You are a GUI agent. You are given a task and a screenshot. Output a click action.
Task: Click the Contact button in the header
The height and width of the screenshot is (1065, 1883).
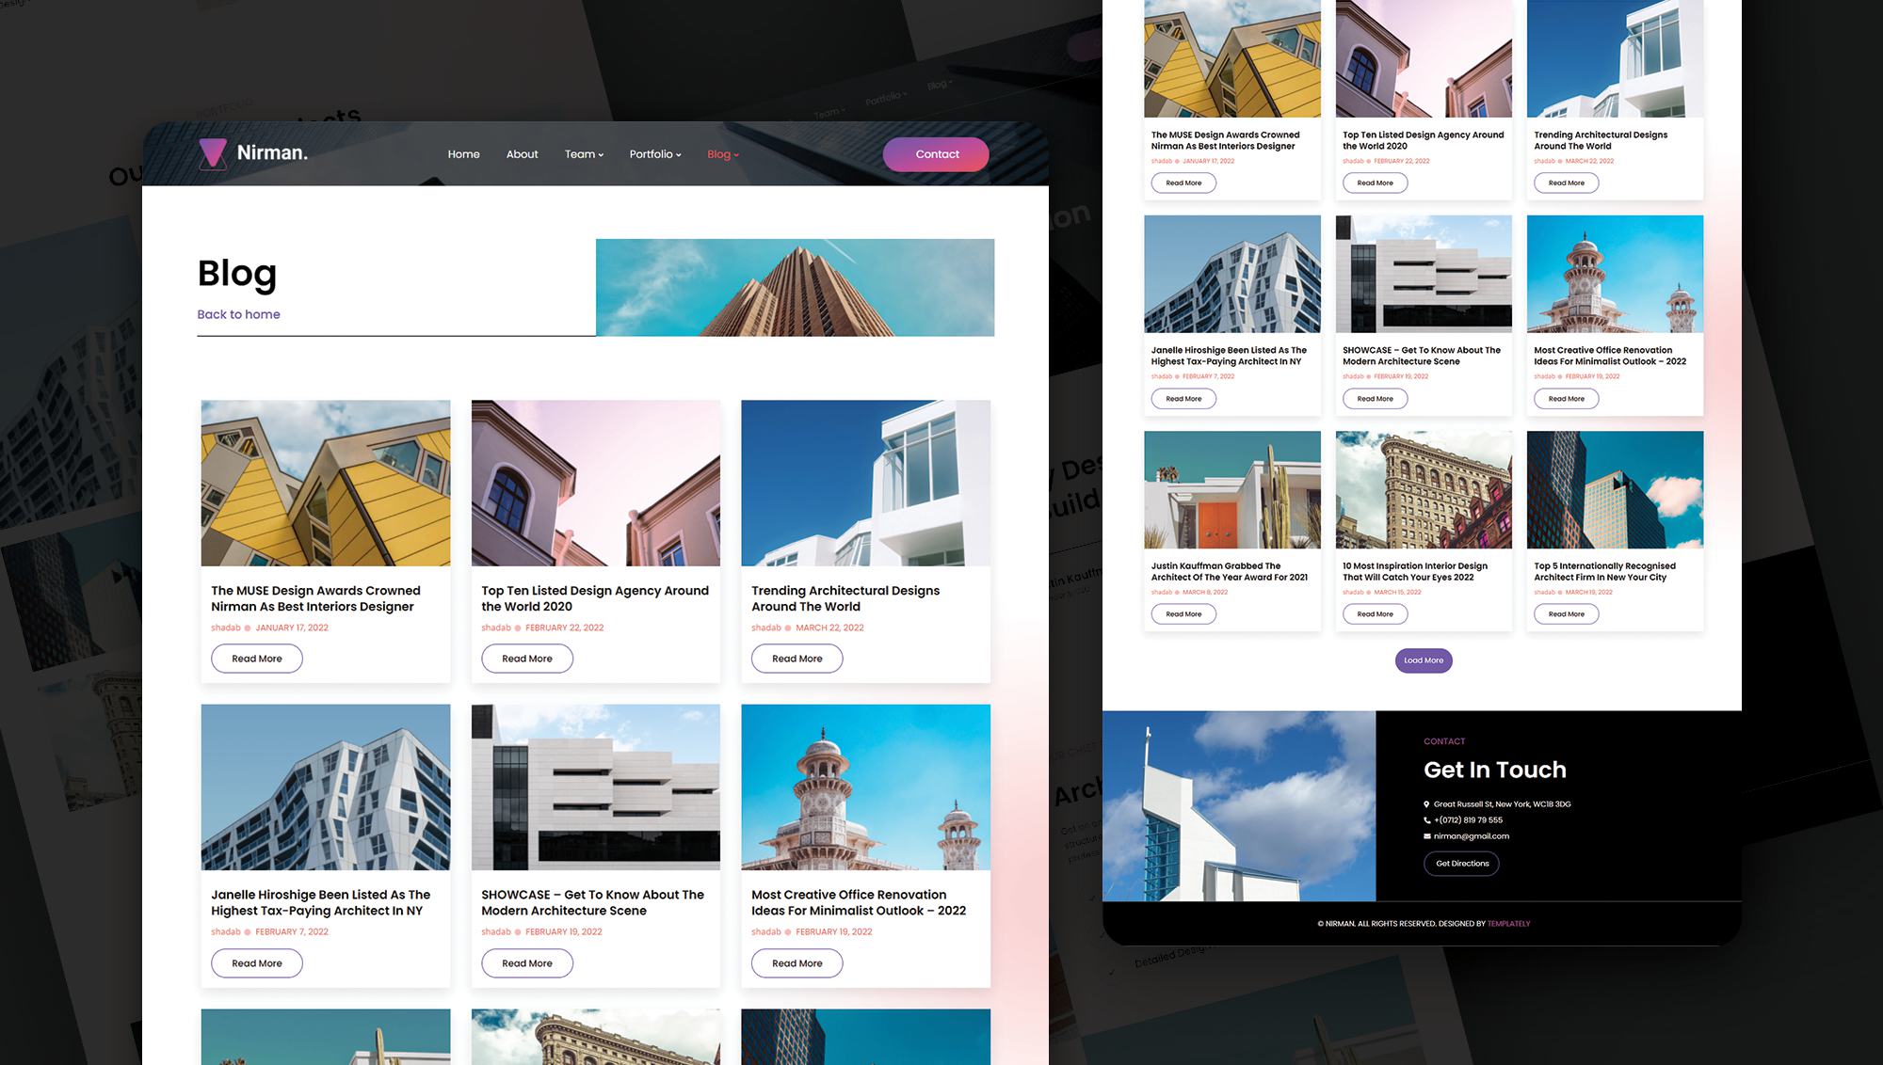tap(936, 153)
